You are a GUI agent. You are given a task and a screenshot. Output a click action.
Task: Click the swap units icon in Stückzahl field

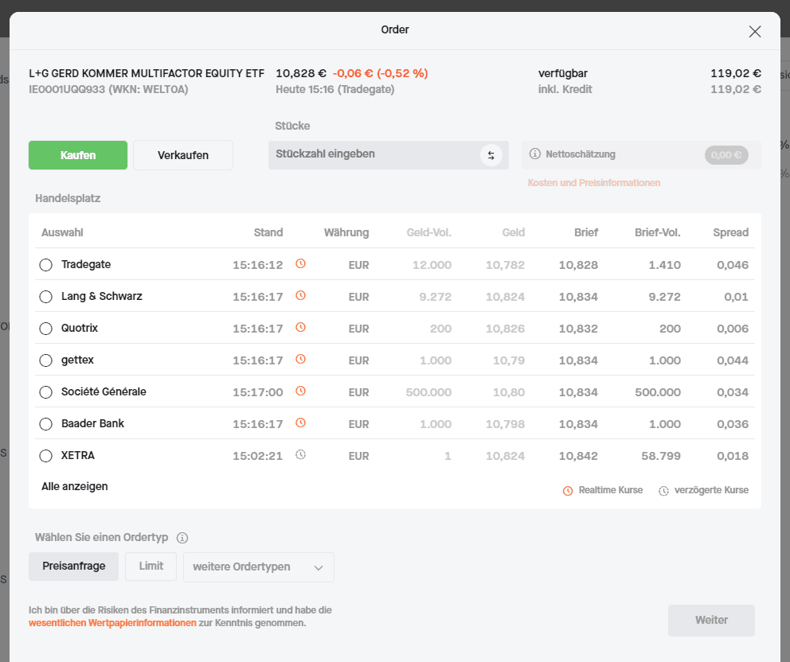pyautogui.click(x=491, y=155)
